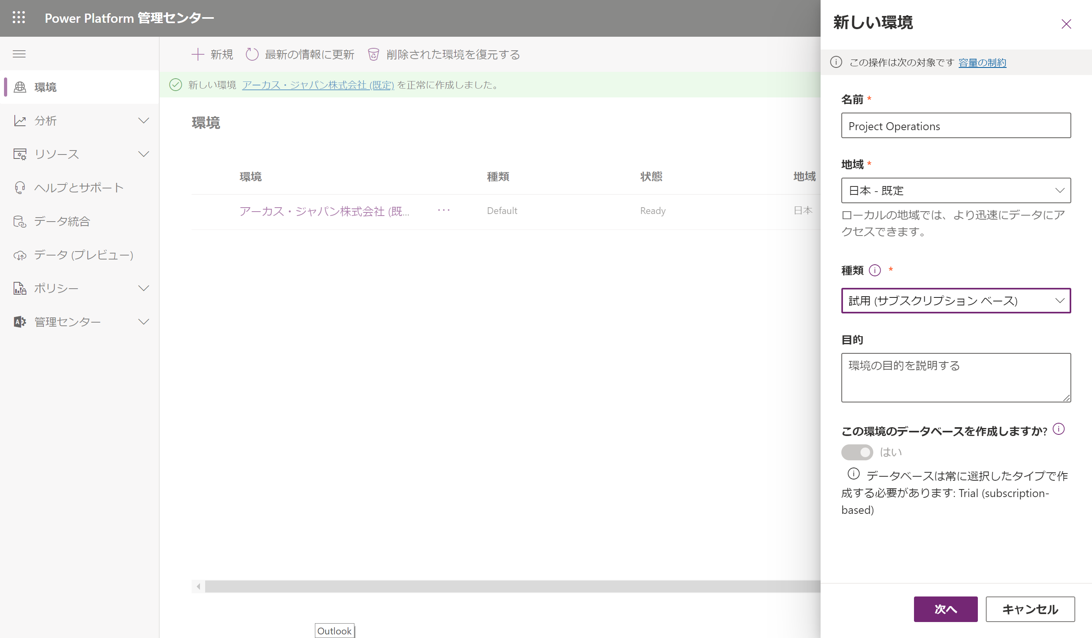Image resolution: width=1092 pixels, height=638 pixels.
Task: Click the データ (プレビュー) cloud icon
Action: [x=20, y=255]
